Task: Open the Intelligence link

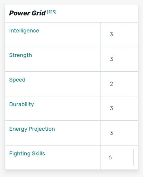Action: [x=24, y=31]
